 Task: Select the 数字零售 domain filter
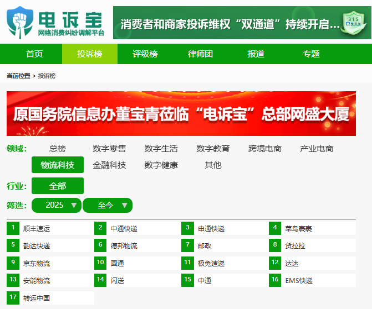(109, 149)
